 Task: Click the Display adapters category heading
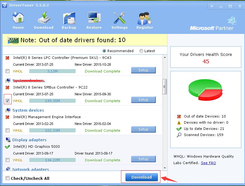coord(29,140)
